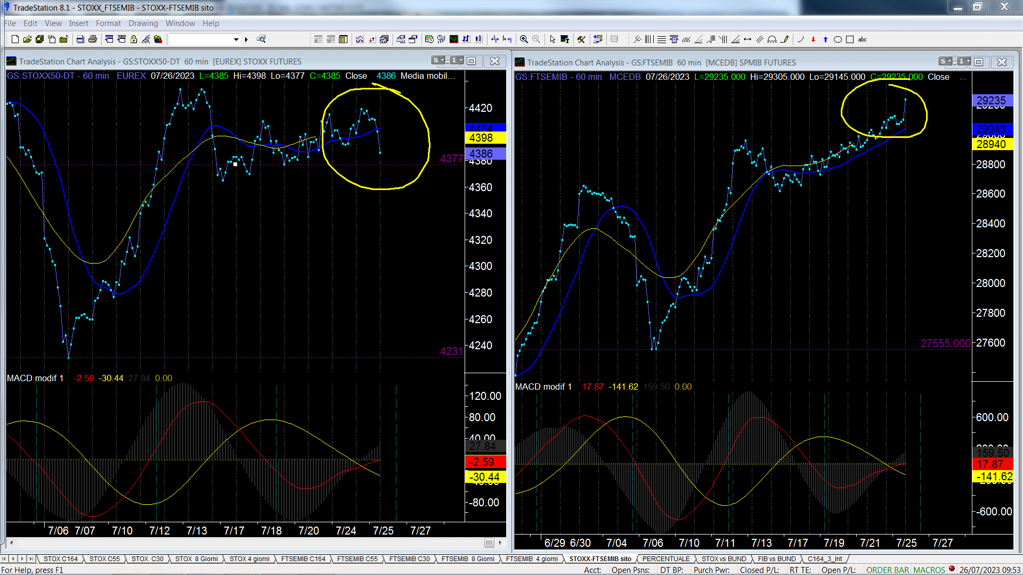Click red 17.87 MACD value label
The image size is (1023, 575).
point(992,464)
